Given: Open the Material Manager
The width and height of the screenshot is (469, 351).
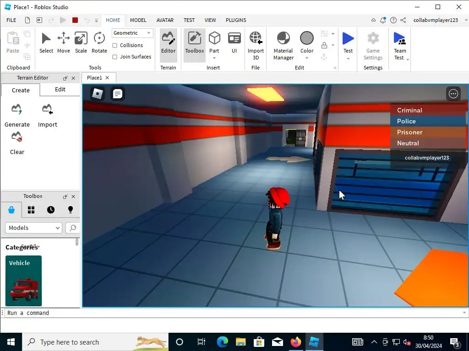Looking at the screenshot, I should tap(283, 46).
